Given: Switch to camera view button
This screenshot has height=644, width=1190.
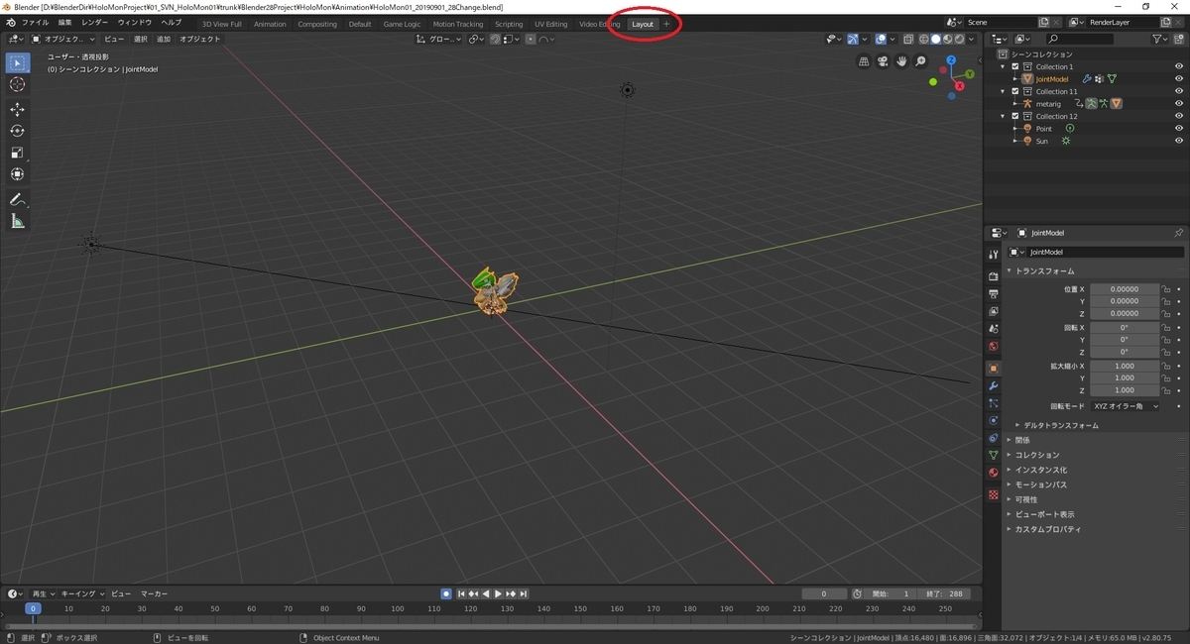Looking at the screenshot, I should point(883,61).
